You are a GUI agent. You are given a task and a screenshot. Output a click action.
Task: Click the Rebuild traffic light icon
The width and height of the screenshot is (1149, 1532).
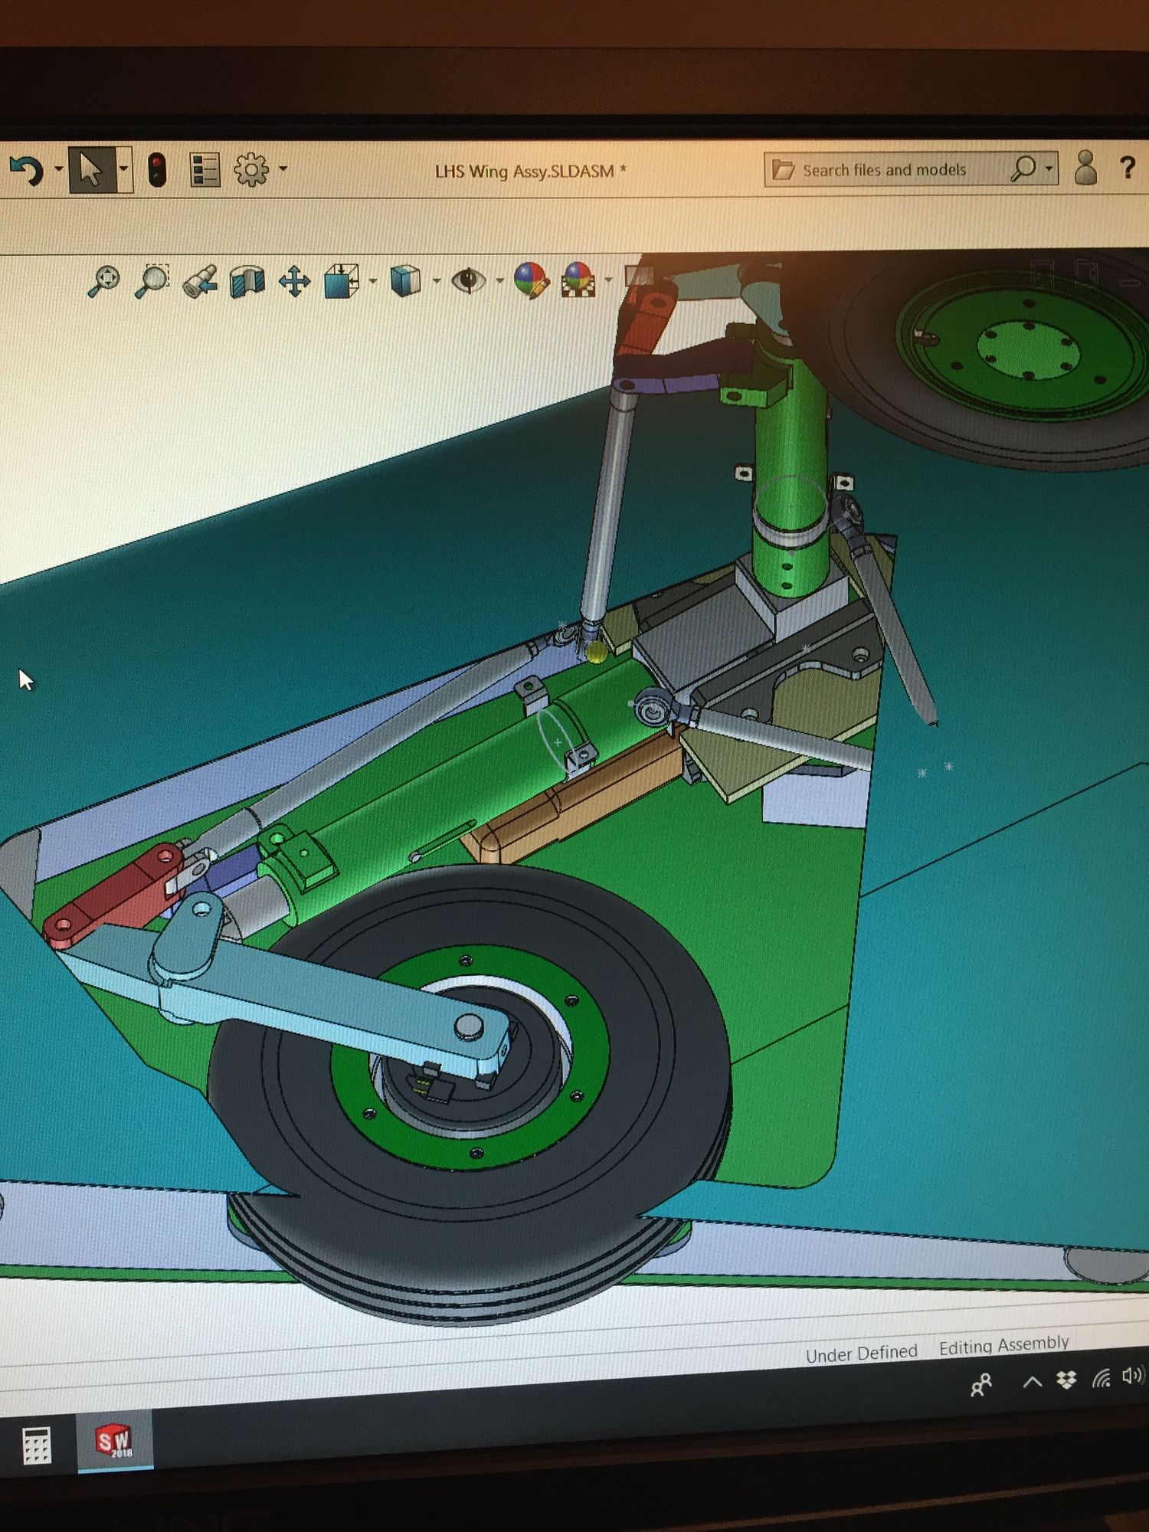157,170
